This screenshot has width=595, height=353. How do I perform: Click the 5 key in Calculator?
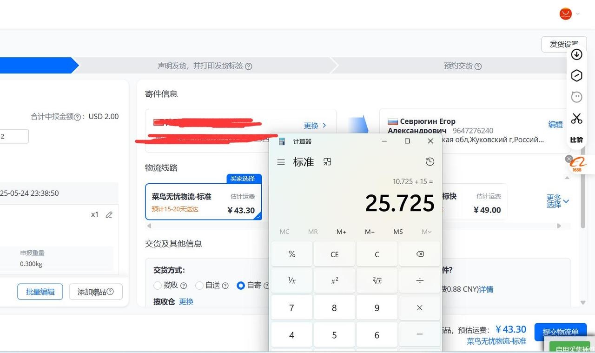coord(334,334)
